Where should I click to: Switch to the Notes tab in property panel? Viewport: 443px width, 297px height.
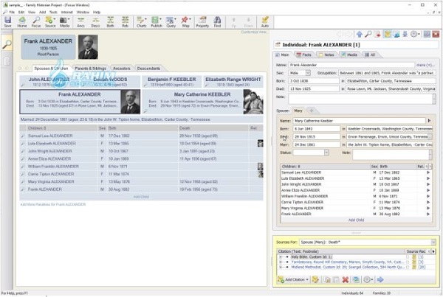click(x=326, y=55)
